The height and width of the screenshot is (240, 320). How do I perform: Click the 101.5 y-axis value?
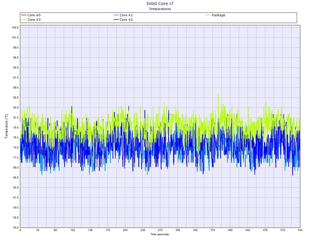[15, 38]
